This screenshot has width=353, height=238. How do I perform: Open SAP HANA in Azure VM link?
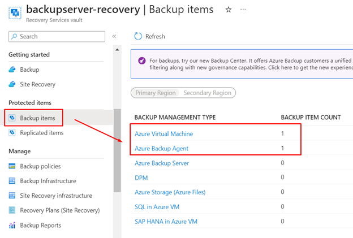pyautogui.click(x=166, y=222)
